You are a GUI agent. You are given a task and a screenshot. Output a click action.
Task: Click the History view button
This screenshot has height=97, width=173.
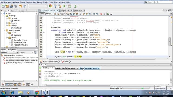click(x=49, y=14)
